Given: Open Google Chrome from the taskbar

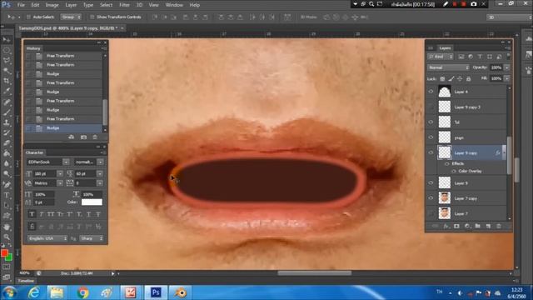Looking at the screenshot, I should pos(82,292).
